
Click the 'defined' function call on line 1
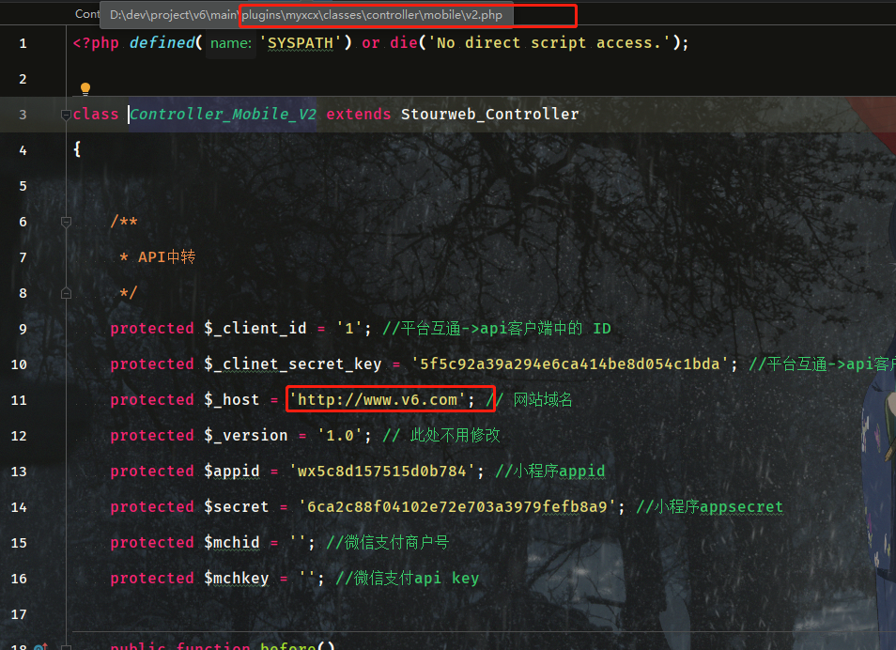pyautogui.click(x=161, y=43)
